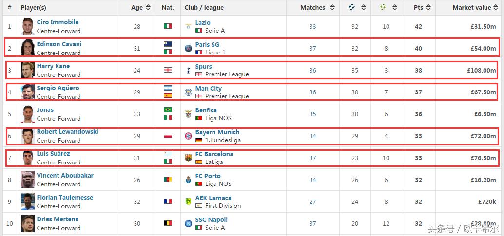Open Robert Lewandowski's name link

[x=67, y=132]
